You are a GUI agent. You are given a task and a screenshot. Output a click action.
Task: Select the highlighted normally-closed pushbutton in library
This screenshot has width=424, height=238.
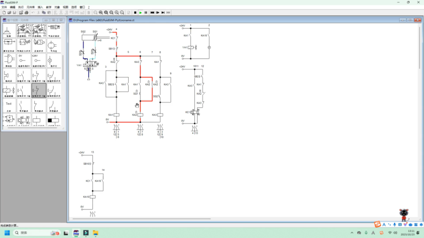39,91
